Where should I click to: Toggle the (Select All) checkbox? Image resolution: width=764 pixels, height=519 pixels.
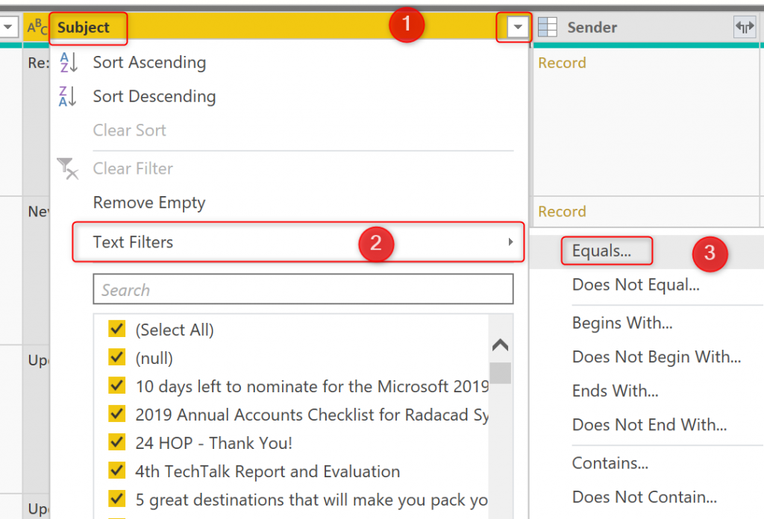pos(116,330)
